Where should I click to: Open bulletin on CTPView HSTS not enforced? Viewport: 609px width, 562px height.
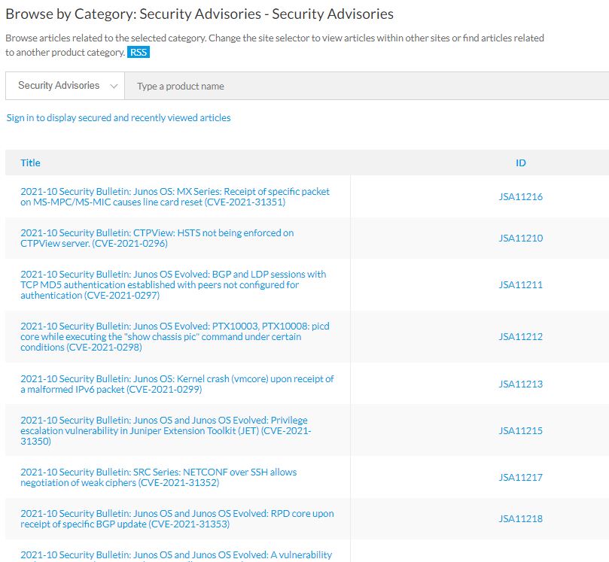coord(157,238)
